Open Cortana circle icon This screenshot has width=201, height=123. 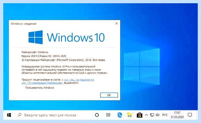click(x=97, y=115)
